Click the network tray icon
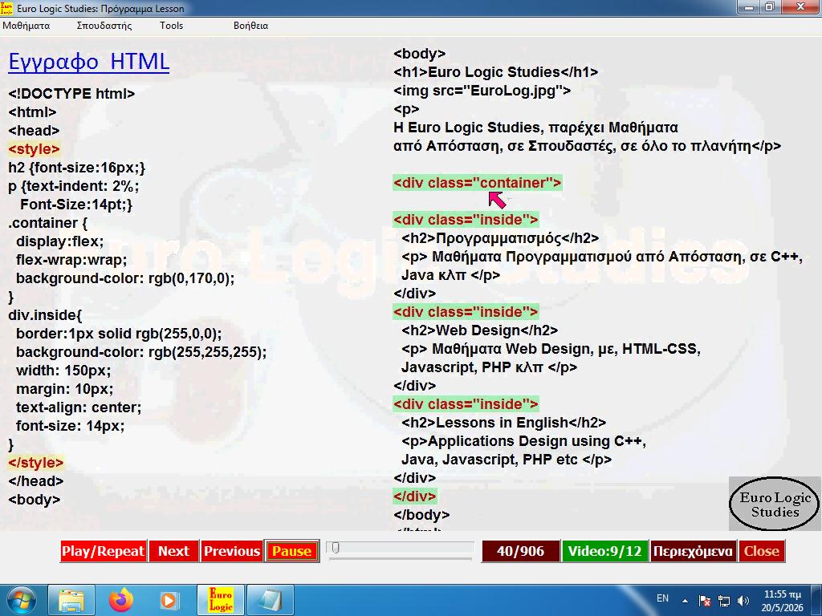The width and height of the screenshot is (822, 616). tap(724, 600)
